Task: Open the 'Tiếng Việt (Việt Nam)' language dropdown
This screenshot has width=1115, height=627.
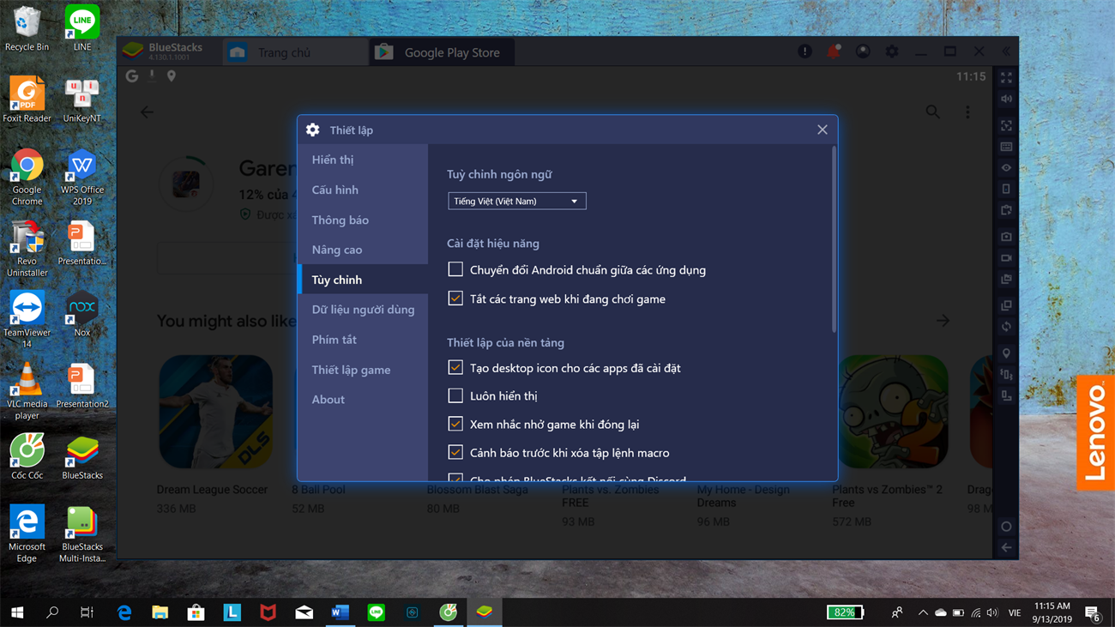Action: [x=517, y=201]
